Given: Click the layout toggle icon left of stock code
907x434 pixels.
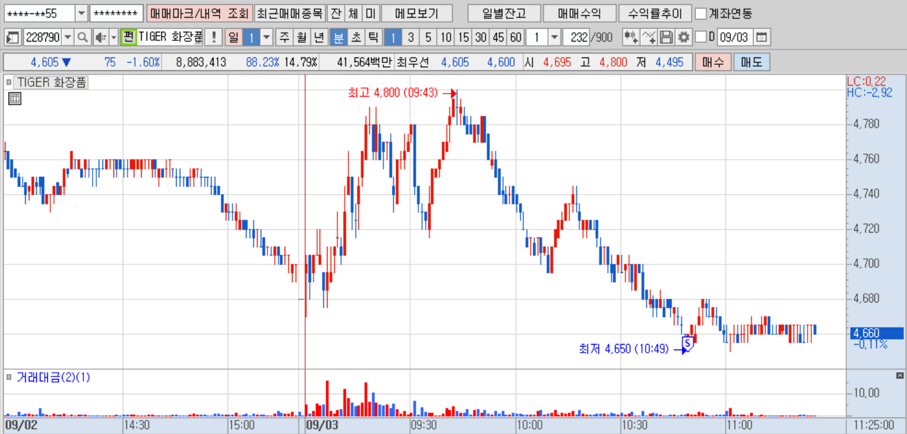Looking at the screenshot, I should [13, 37].
